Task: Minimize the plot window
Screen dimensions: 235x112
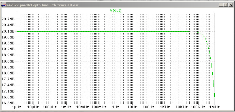Action: [221, 5]
